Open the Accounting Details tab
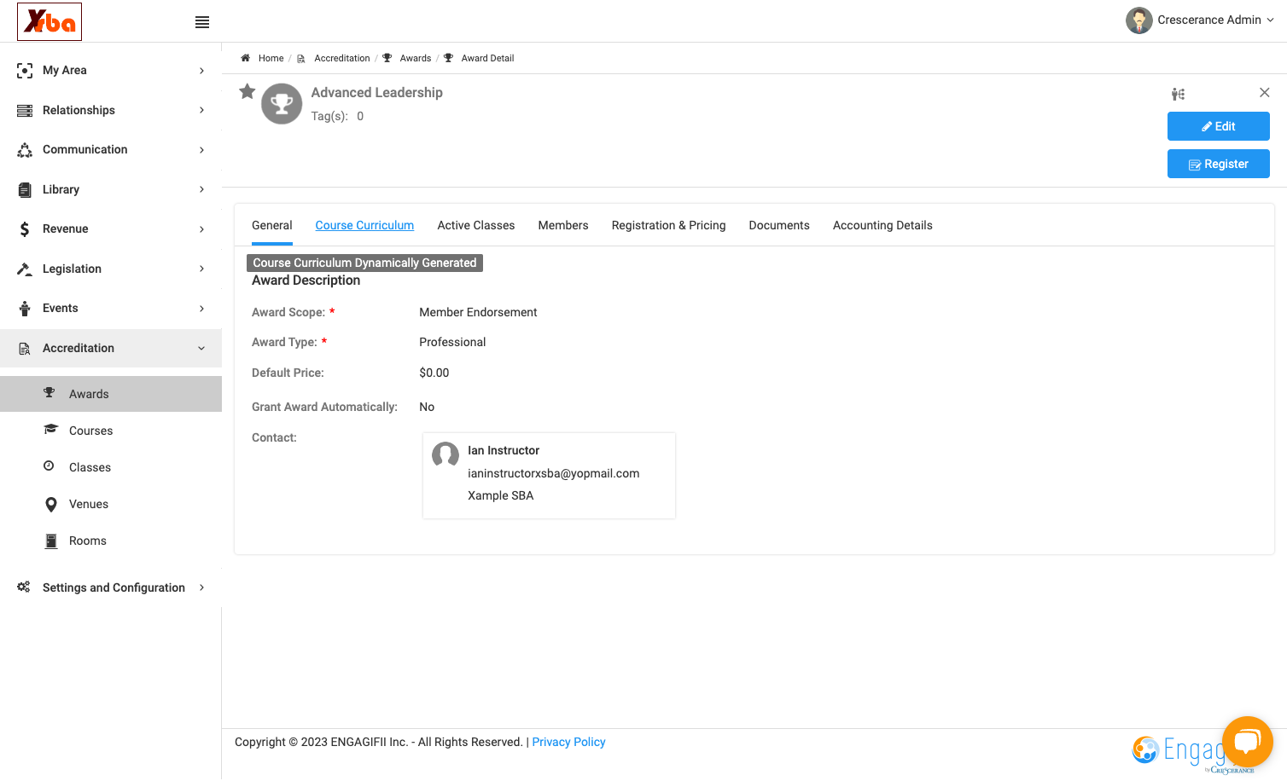 (x=882, y=225)
